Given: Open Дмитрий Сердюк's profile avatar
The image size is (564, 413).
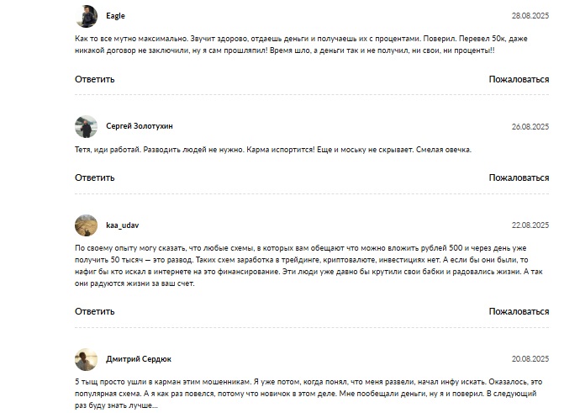Looking at the screenshot, I should 86,359.
